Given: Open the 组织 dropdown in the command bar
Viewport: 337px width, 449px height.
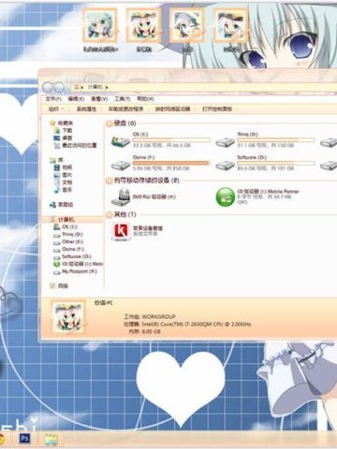Looking at the screenshot, I should pos(56,109).
